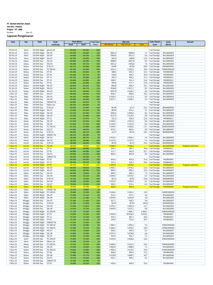Click Pengisian pertama remark in DT 08 row

pos(190,187)
